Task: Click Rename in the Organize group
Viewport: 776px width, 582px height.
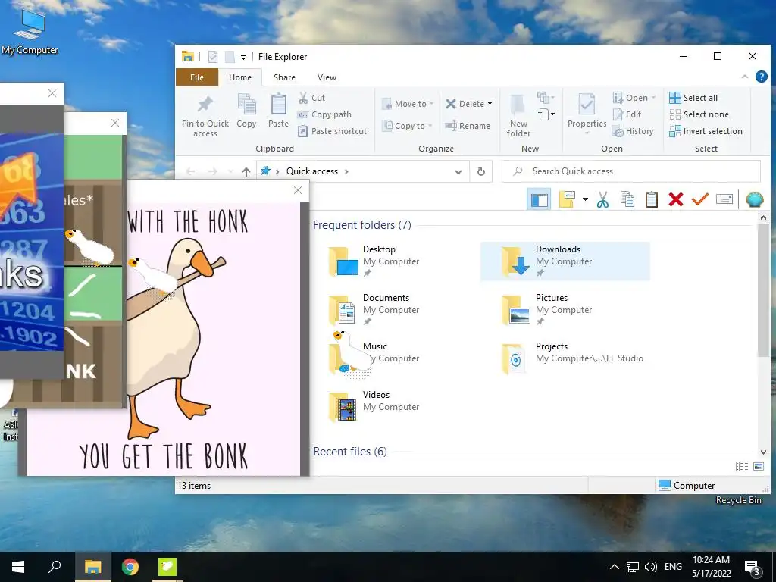Action: 468,126
